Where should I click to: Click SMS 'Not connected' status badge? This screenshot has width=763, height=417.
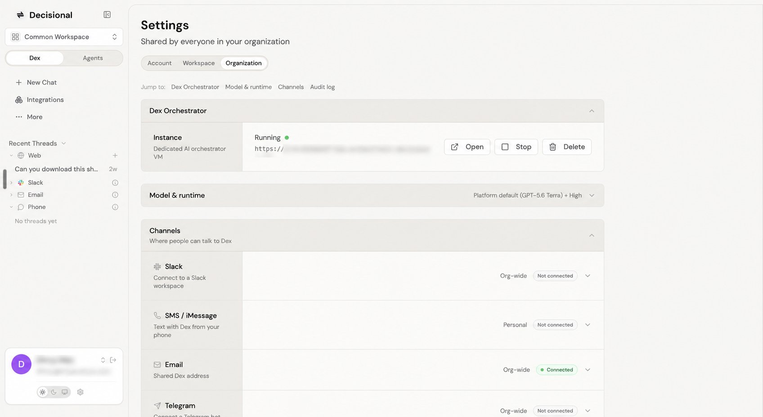click(555, 325)
